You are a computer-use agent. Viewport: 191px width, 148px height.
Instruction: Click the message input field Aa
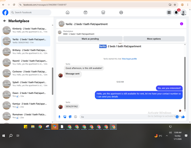point(127,117)
